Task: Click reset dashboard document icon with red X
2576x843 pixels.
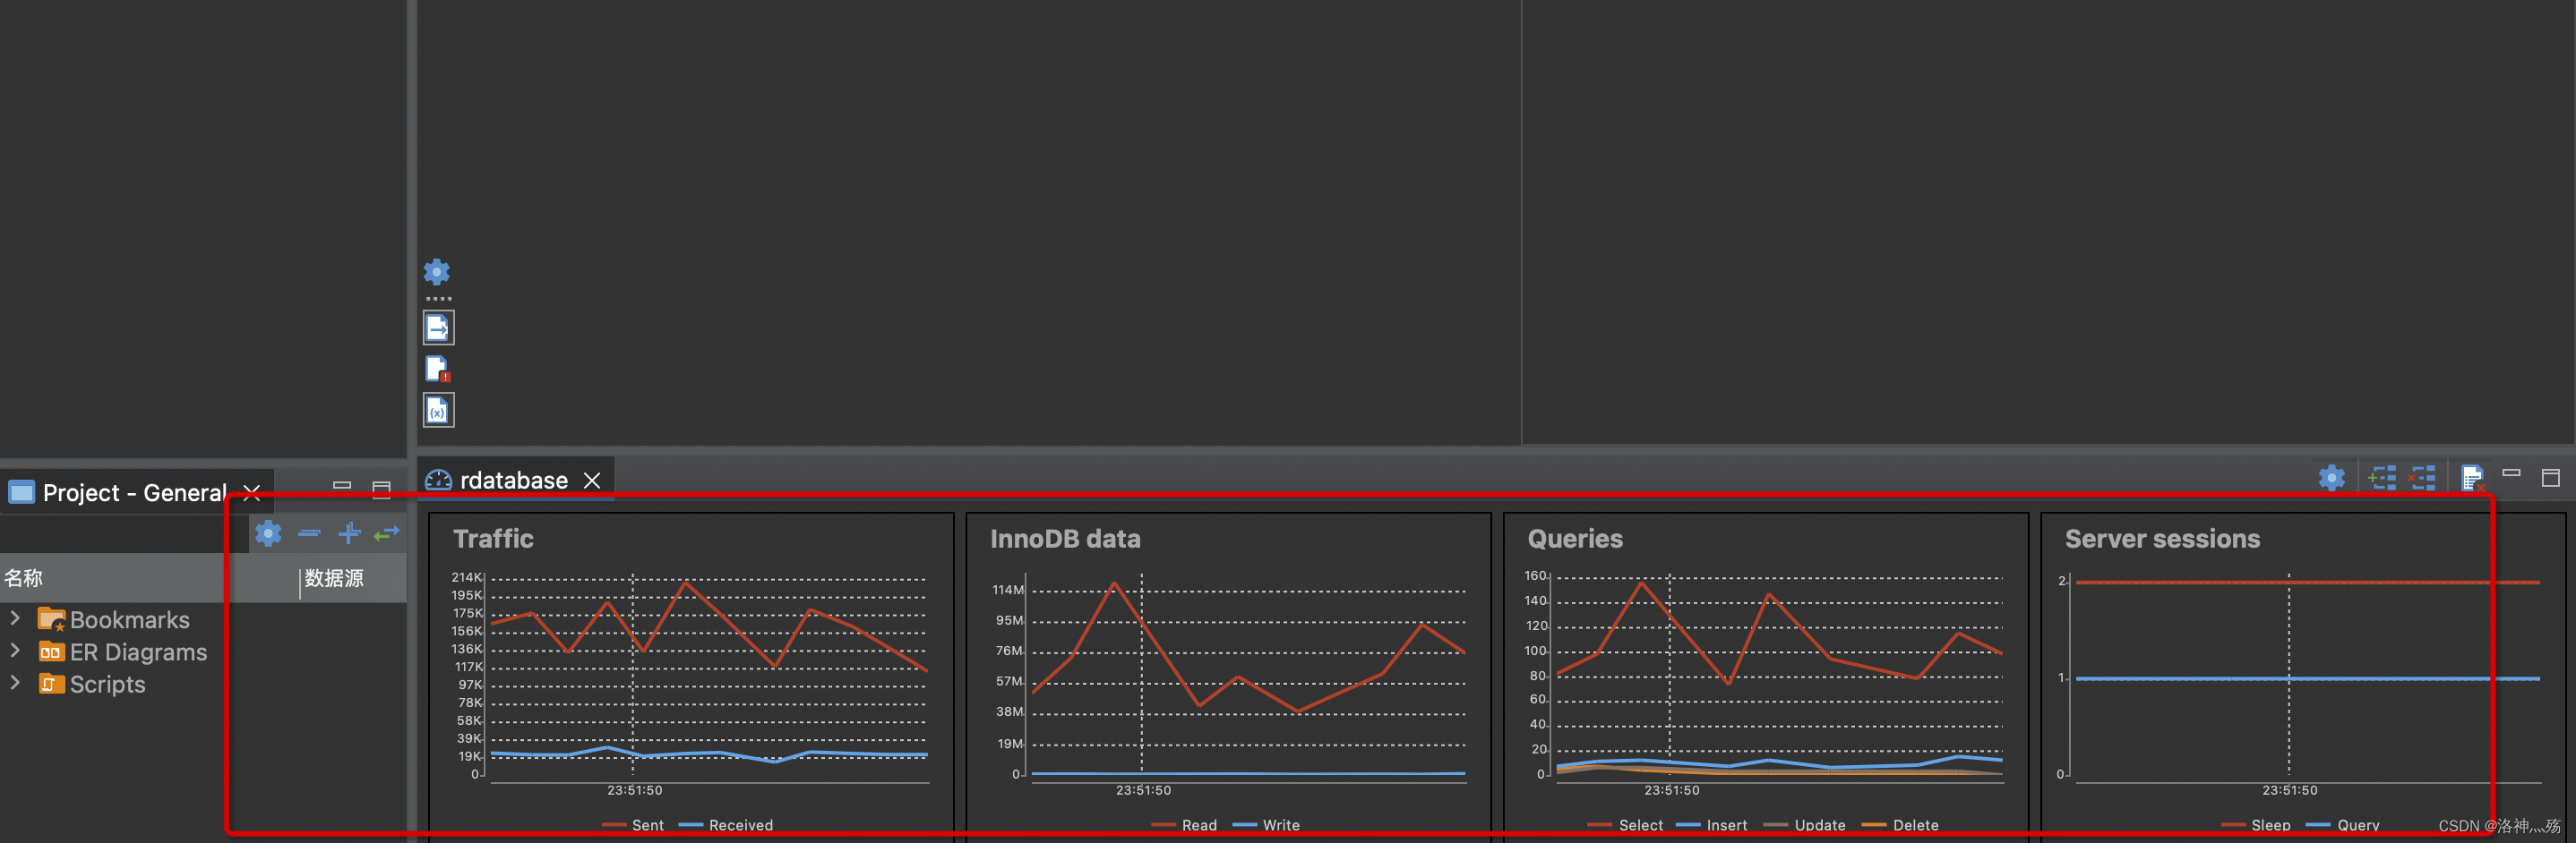Action: (2472, 479)
